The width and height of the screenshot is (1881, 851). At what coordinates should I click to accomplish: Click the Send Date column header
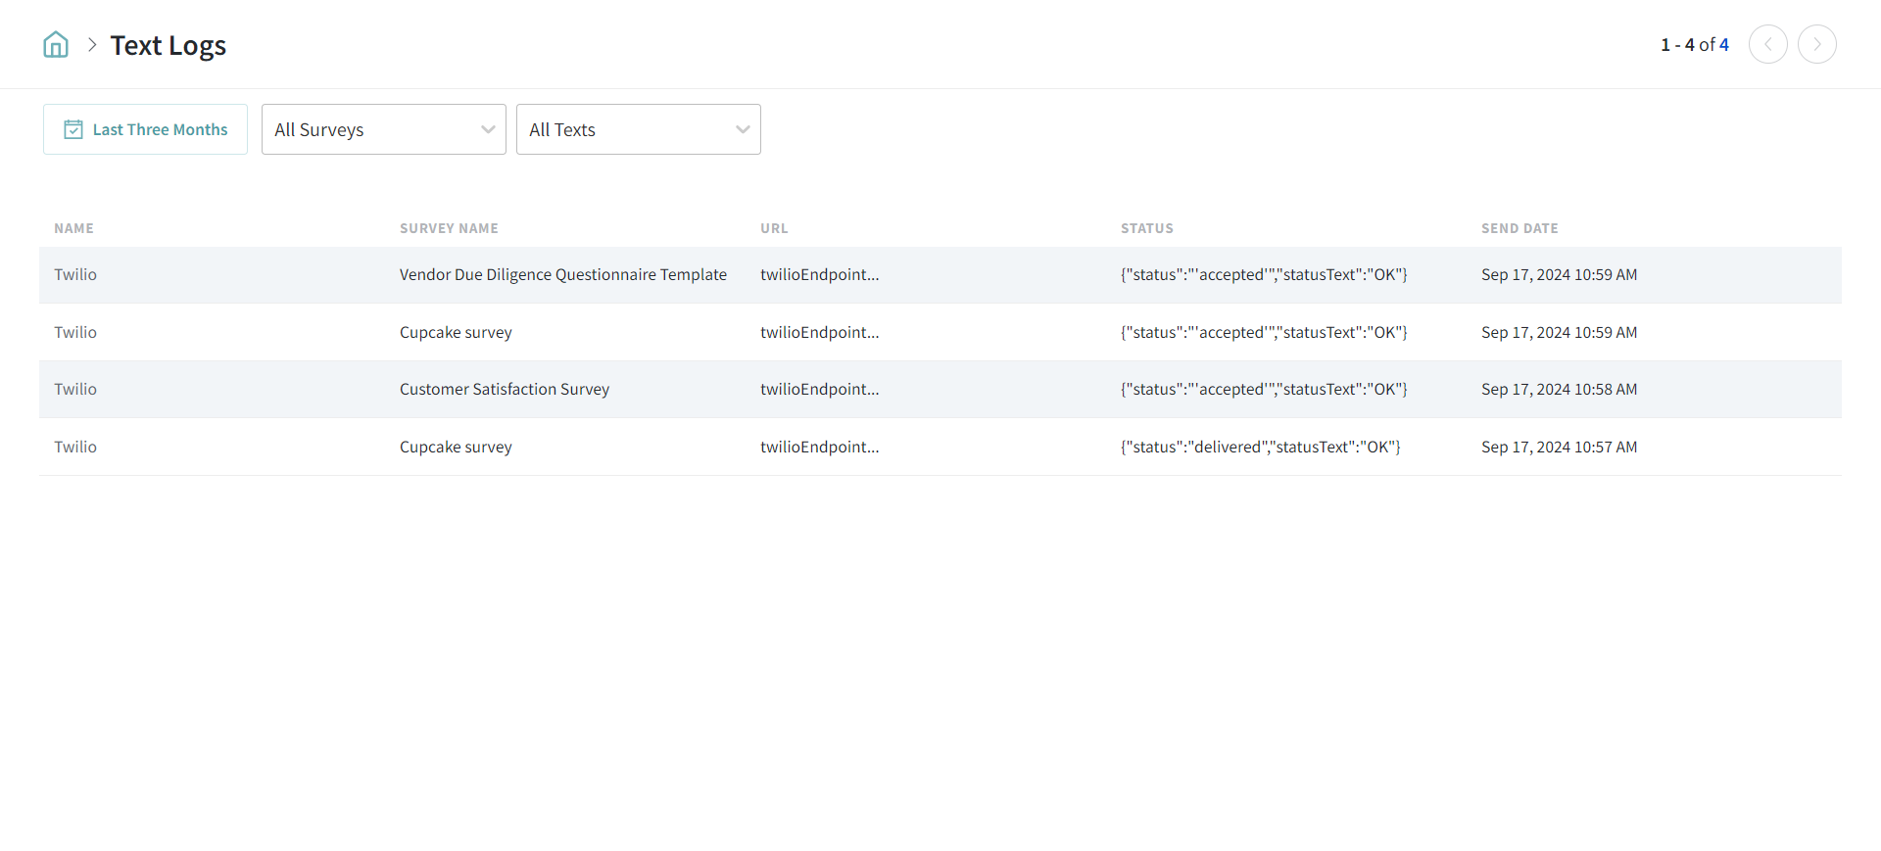coord(1519,228)
